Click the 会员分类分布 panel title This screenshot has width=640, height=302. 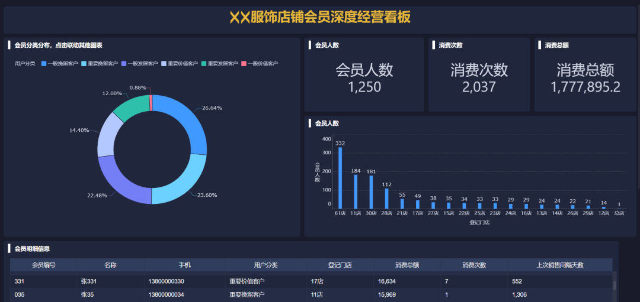pyautogui.click(x=58, y=45)
